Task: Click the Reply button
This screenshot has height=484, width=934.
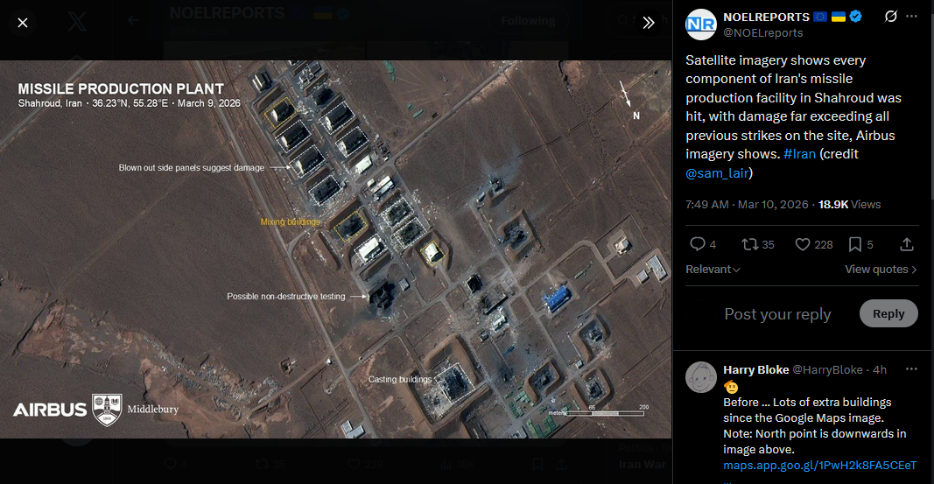Action: coord(888,313)
